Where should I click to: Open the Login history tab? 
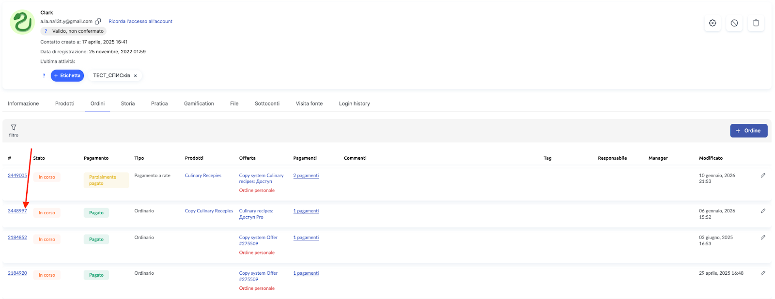354,104
